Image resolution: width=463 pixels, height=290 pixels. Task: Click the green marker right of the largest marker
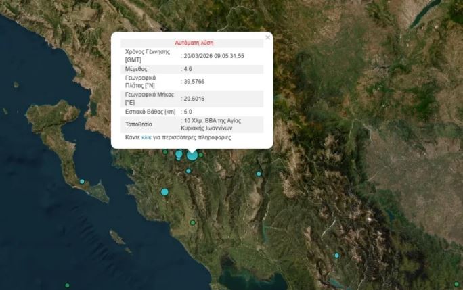click(200, 155)
